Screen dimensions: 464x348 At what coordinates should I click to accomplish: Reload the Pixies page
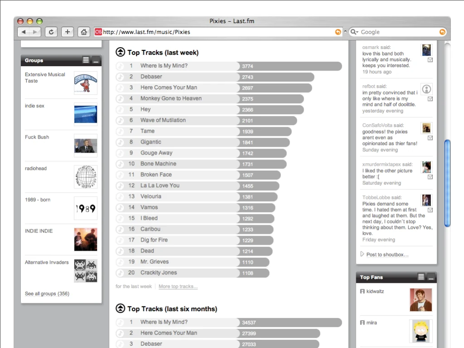[x=51, y=32]
